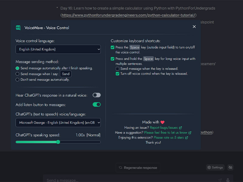Open the Voice control language dropdown
The height and width of the screenshot is (182, 243).
(x=58, y=49)
